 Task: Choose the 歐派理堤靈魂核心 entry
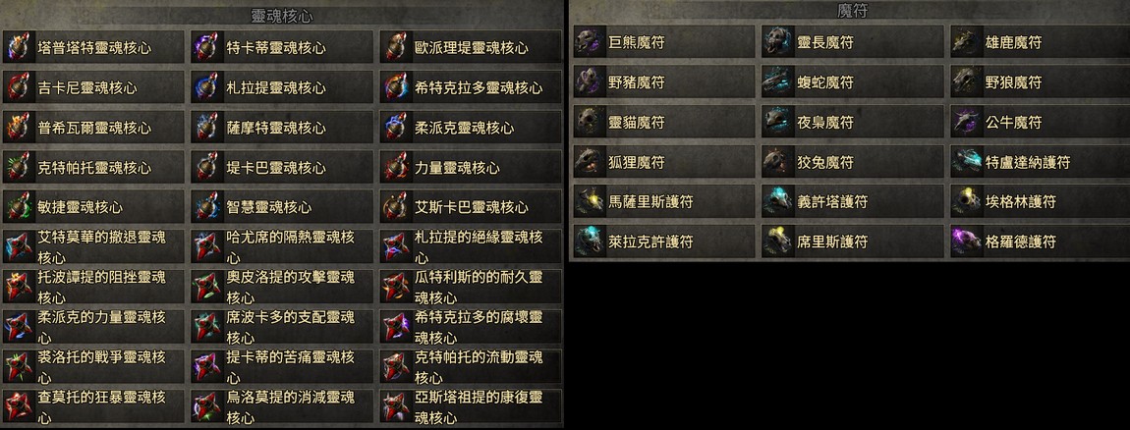[x=472, y=47]
